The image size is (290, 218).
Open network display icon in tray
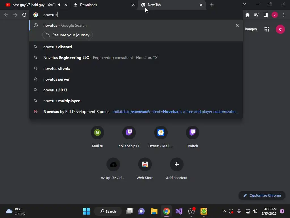[248, 211]
